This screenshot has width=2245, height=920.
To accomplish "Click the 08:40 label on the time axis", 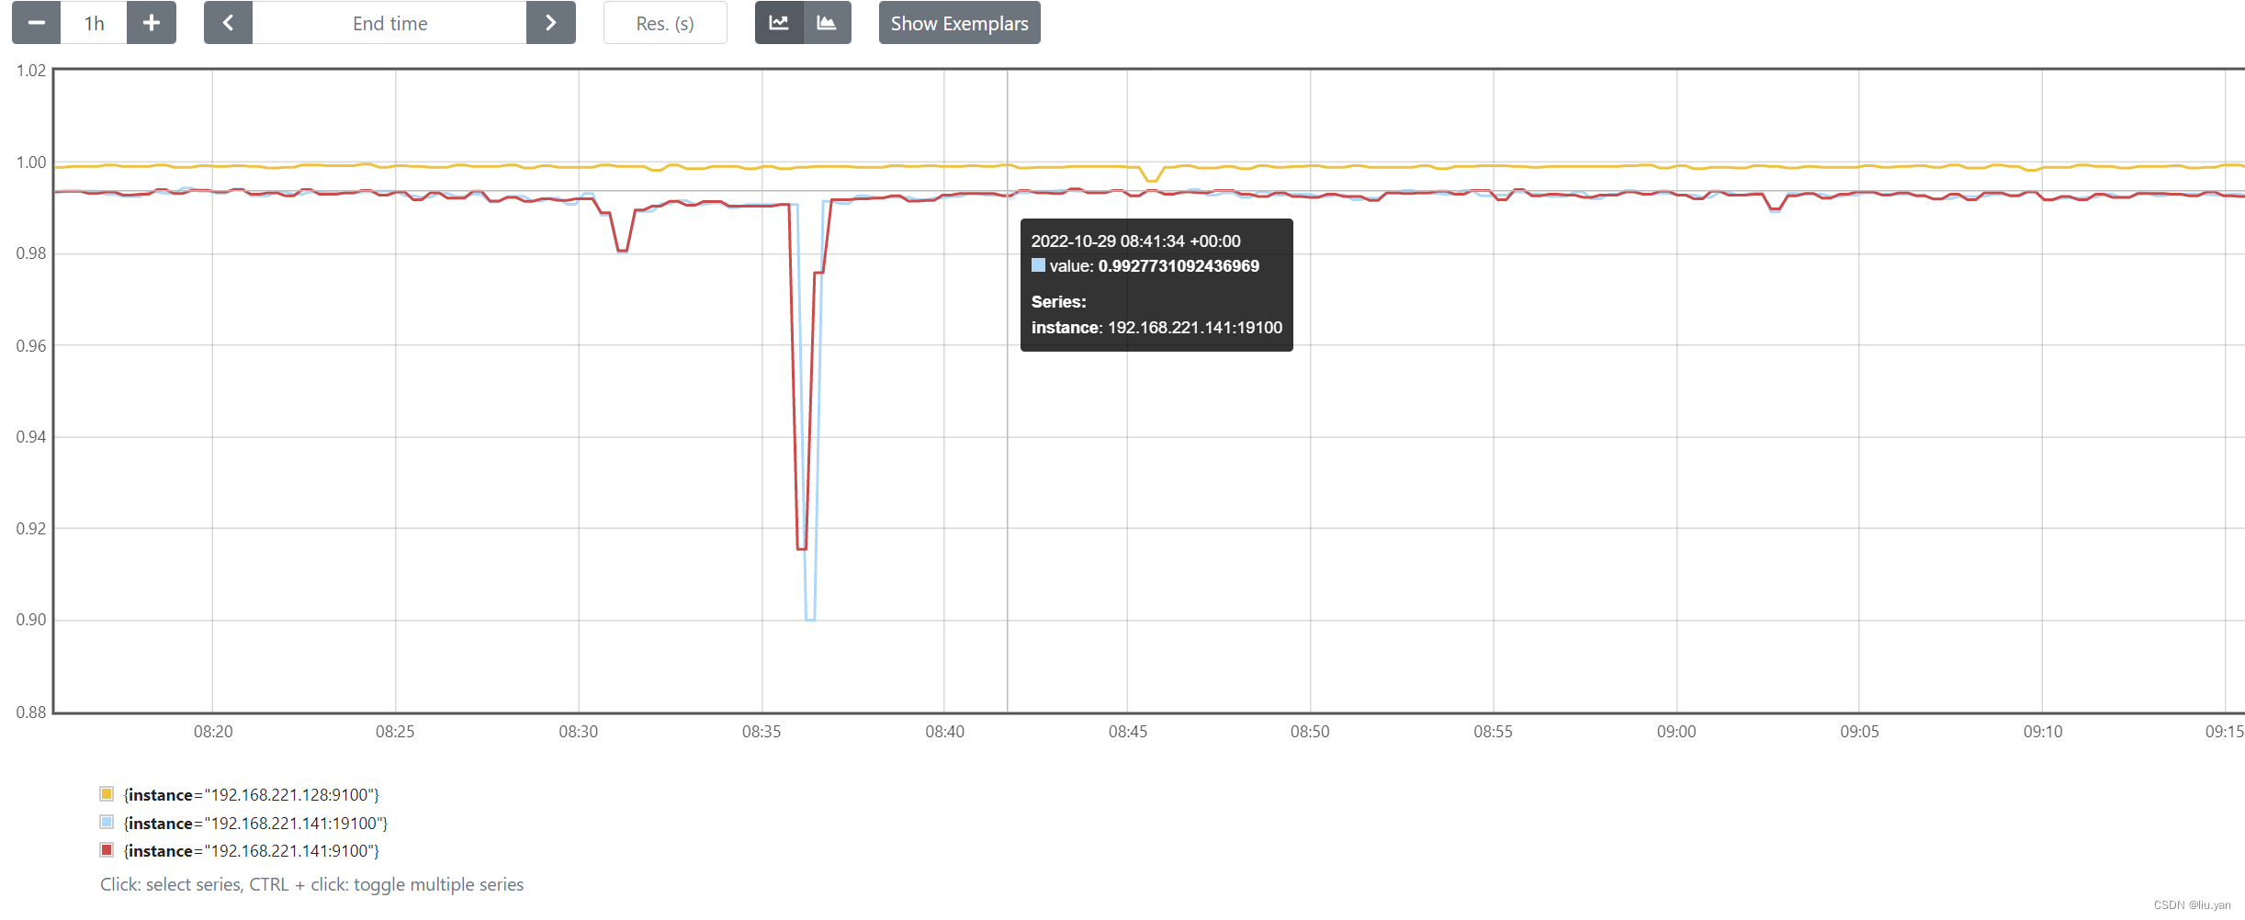I will click(x=945, y=732).
